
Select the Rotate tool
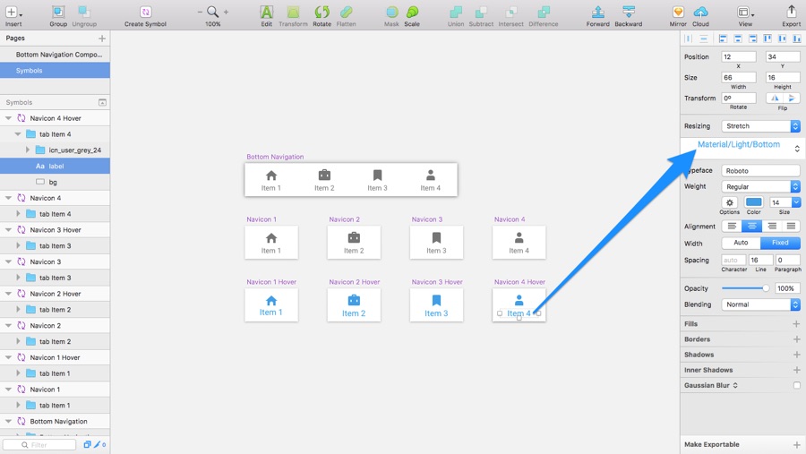coord(322,15)
